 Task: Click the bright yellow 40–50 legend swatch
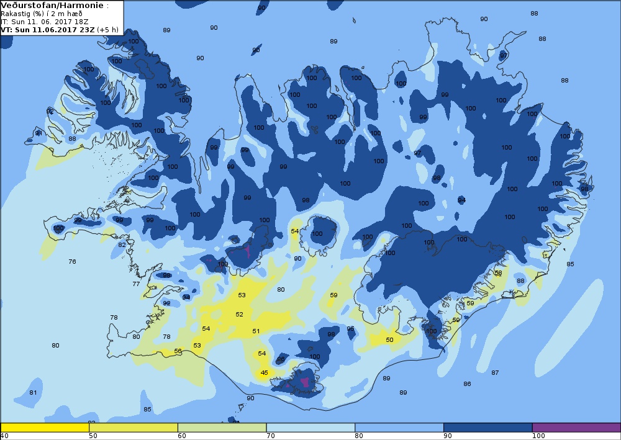pos(45,428)
